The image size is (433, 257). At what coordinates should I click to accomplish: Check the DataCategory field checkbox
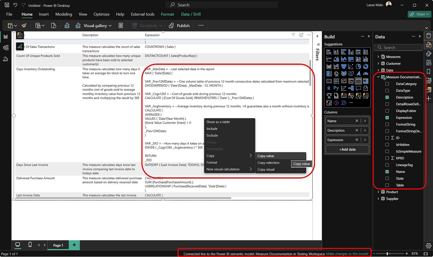point(387,84)
